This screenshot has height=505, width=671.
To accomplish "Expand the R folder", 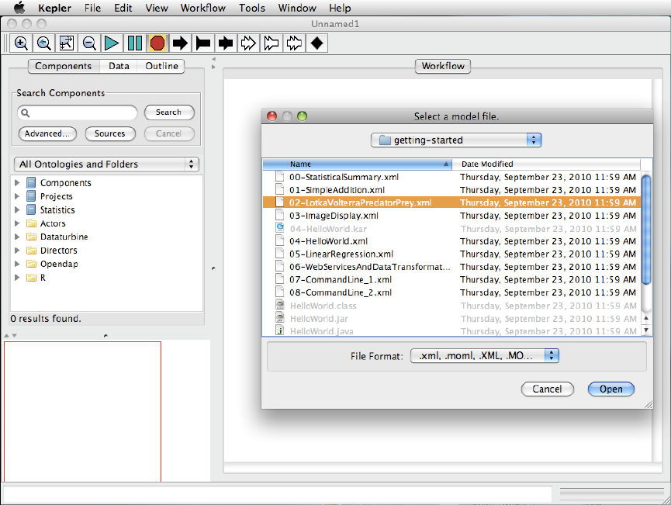I will [x=17, y=277].
